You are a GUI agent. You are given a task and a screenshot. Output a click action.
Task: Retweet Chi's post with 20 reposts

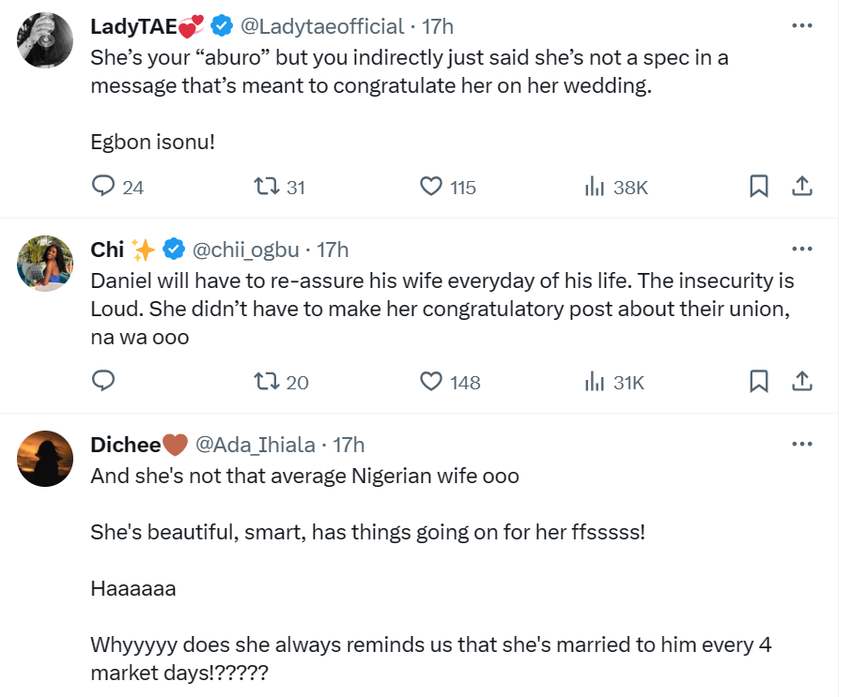pyautogui.click(x=268, y=381)
